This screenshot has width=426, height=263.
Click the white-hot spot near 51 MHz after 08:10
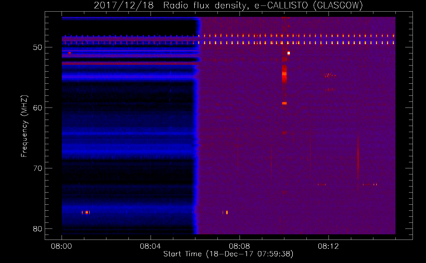[289, 53]
